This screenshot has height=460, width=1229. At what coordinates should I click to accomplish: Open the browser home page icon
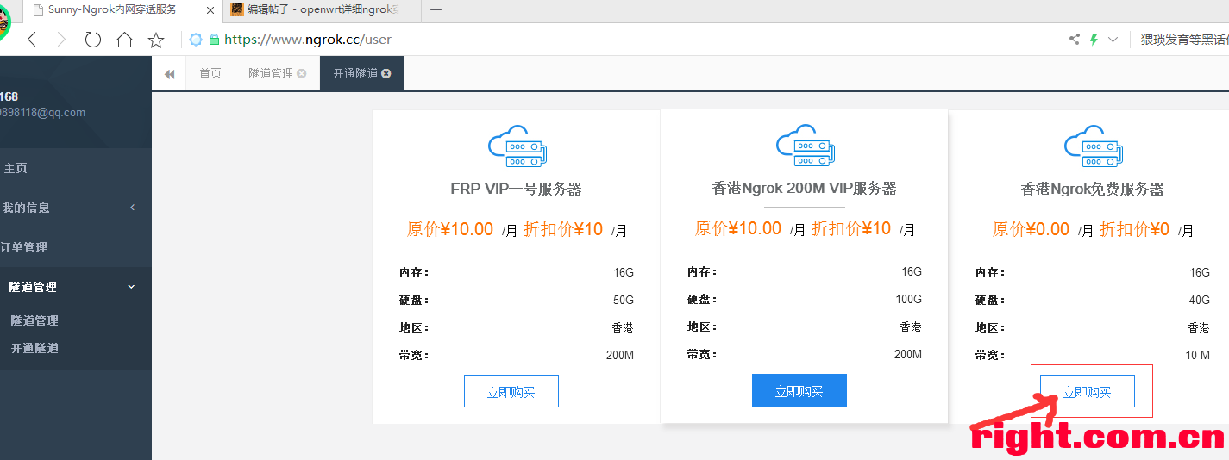pos(124,40)
